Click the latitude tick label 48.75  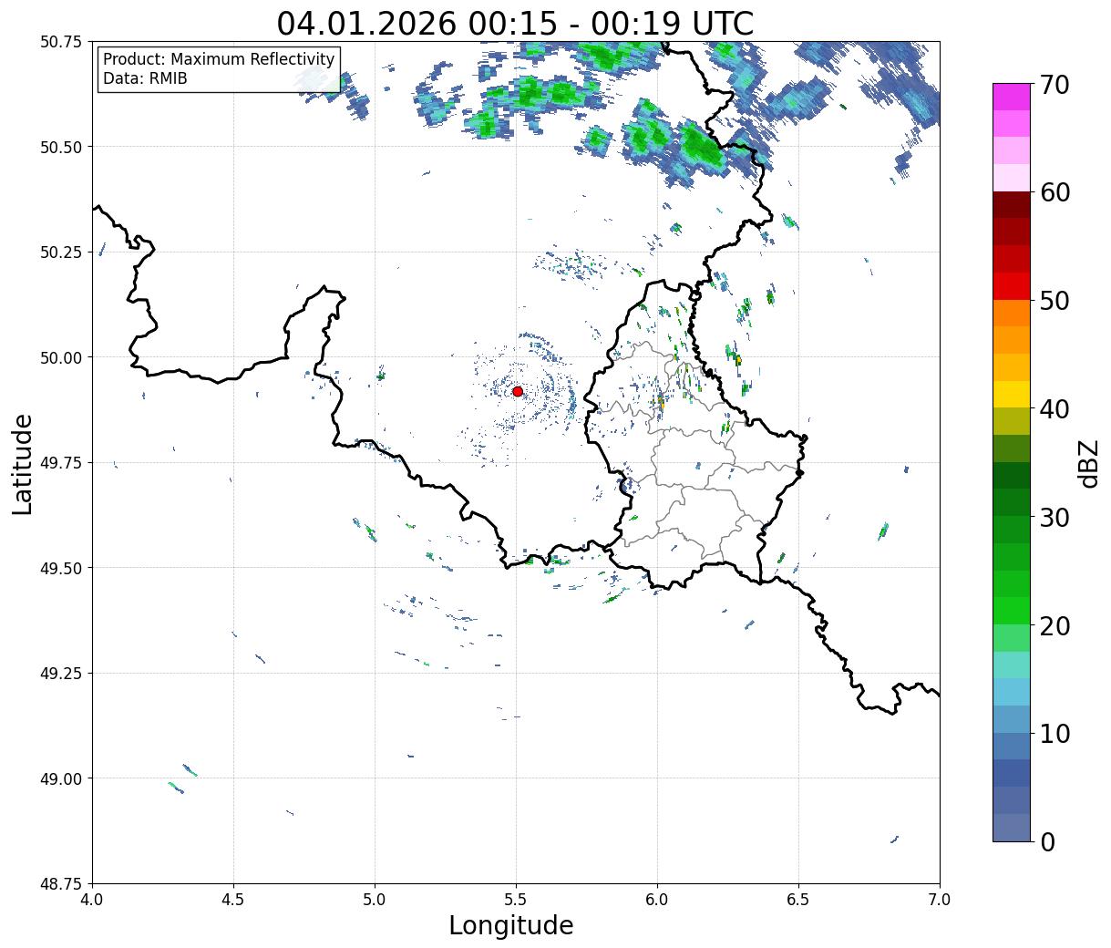click(61, 884)
